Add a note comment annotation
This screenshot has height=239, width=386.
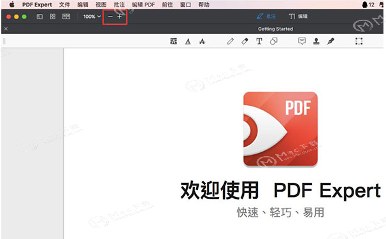[x=302, y=41]
